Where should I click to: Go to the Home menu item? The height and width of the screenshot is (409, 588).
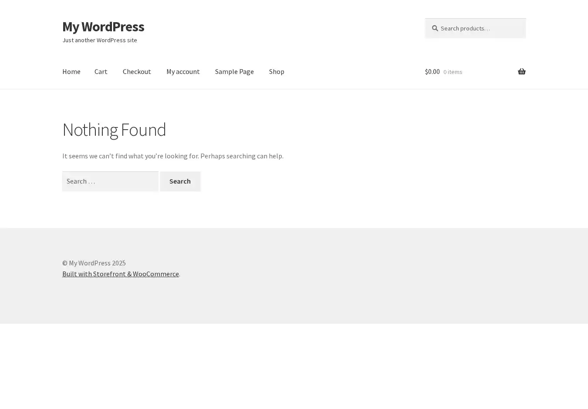tap(71, 71)
